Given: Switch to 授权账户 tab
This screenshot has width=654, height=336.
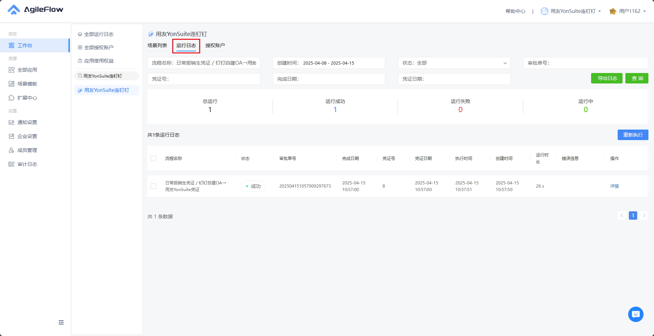Looking at the screenshot, I should [x=215, y=45].
